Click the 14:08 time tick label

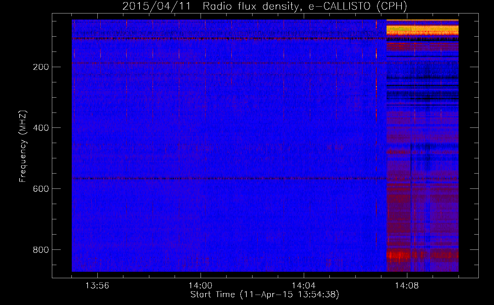[407, 286]
